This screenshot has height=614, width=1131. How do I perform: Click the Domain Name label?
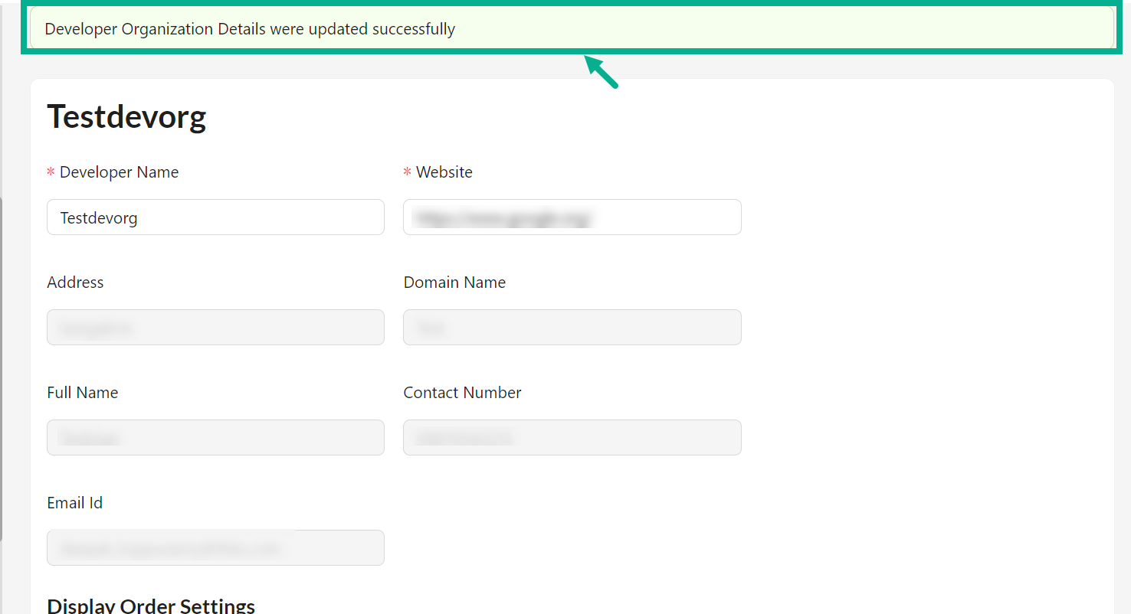point(454,283)
